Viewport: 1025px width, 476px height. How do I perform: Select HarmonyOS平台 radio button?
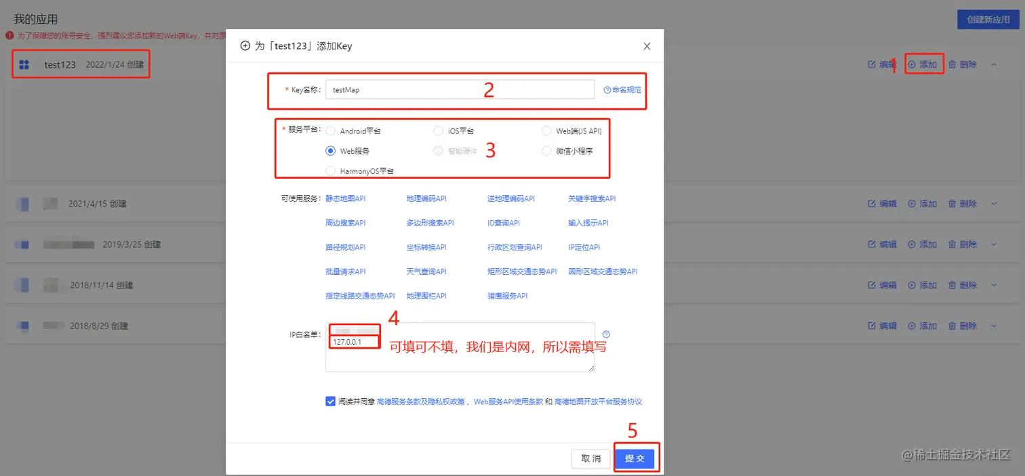pyautogui.click(x=331, y=171)
